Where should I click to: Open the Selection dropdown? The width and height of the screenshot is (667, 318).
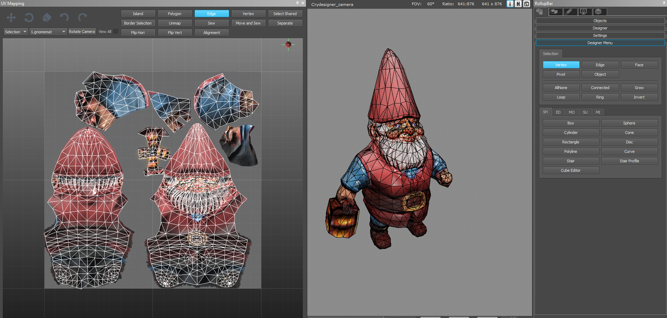[x=15, y=32]
